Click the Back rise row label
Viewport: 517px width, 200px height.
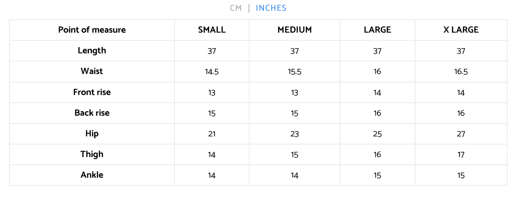click(x=92, y=113)
